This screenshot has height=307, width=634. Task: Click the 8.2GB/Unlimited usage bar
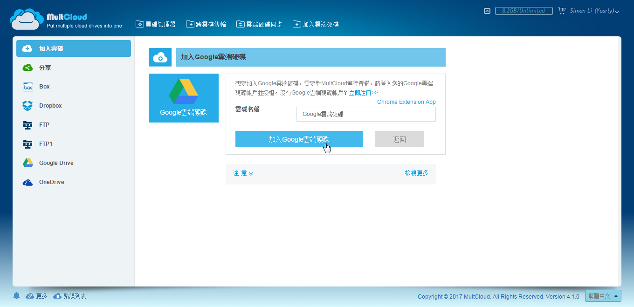[x=524, y=11]
